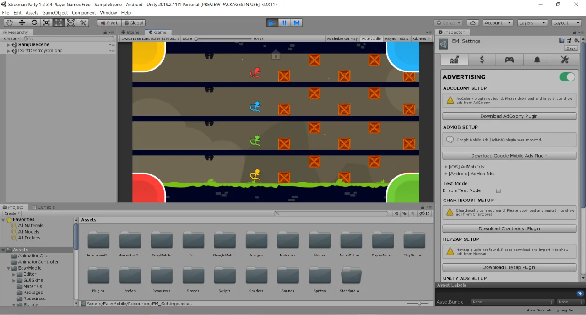
Task: Select the Hand tool in the toolbar
Action: (9, 22)
